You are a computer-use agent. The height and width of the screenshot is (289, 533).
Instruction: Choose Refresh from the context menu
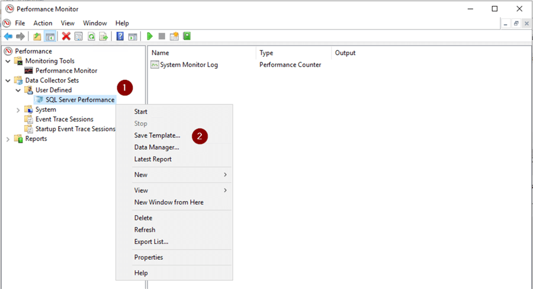145,230
